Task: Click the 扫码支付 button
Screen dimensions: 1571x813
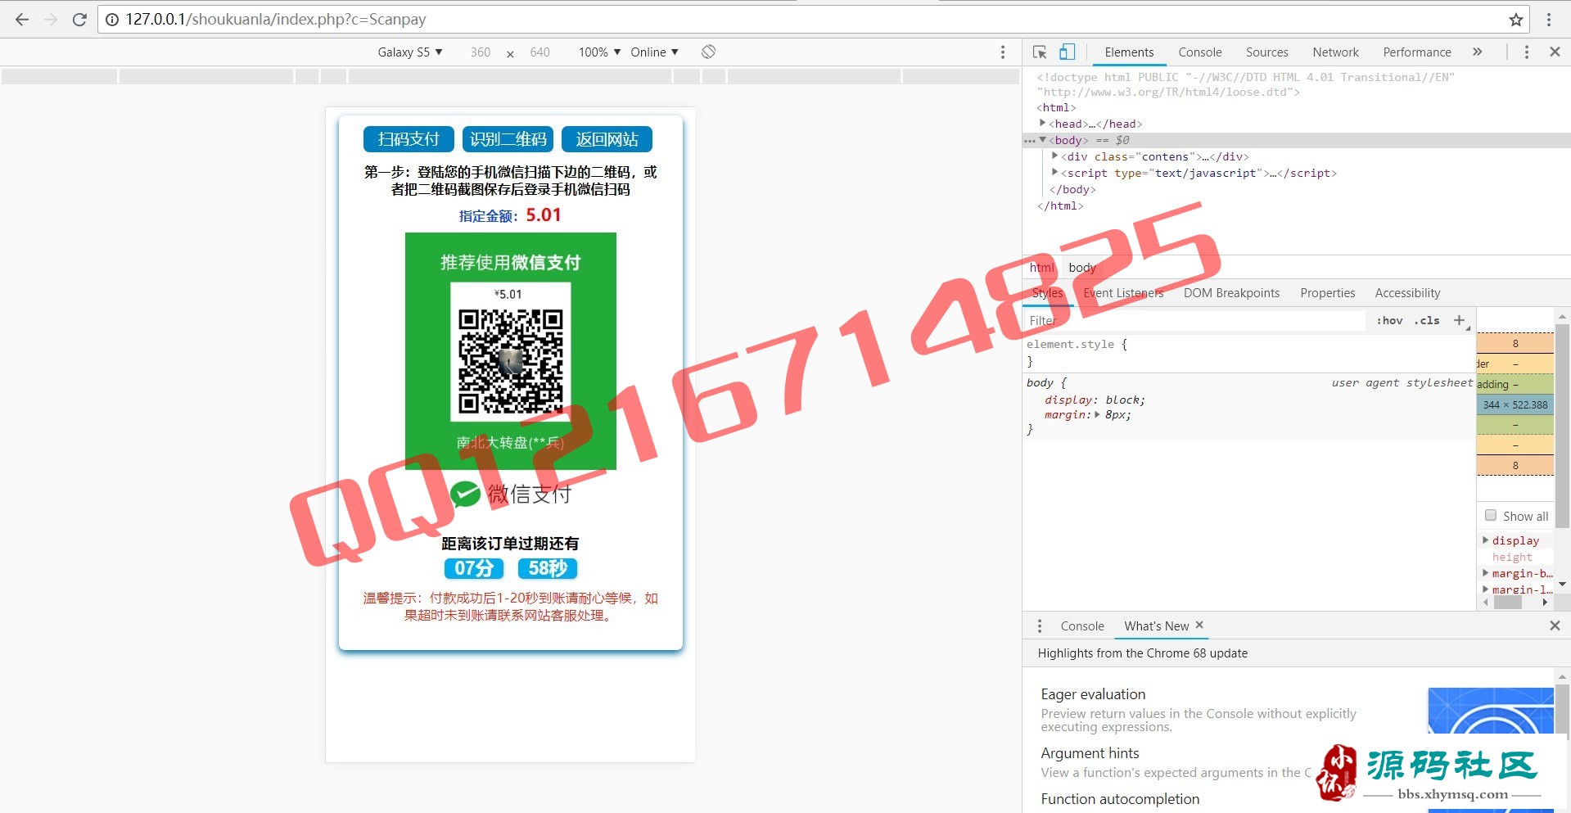Action: click(409, 139)
